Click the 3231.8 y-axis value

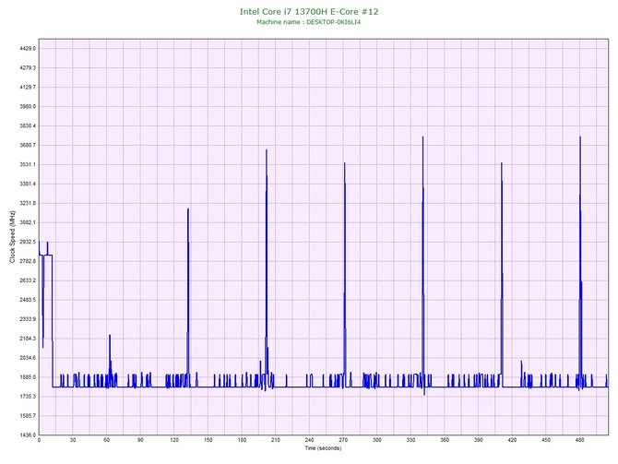pyautogui.click(x=28, y=203)
